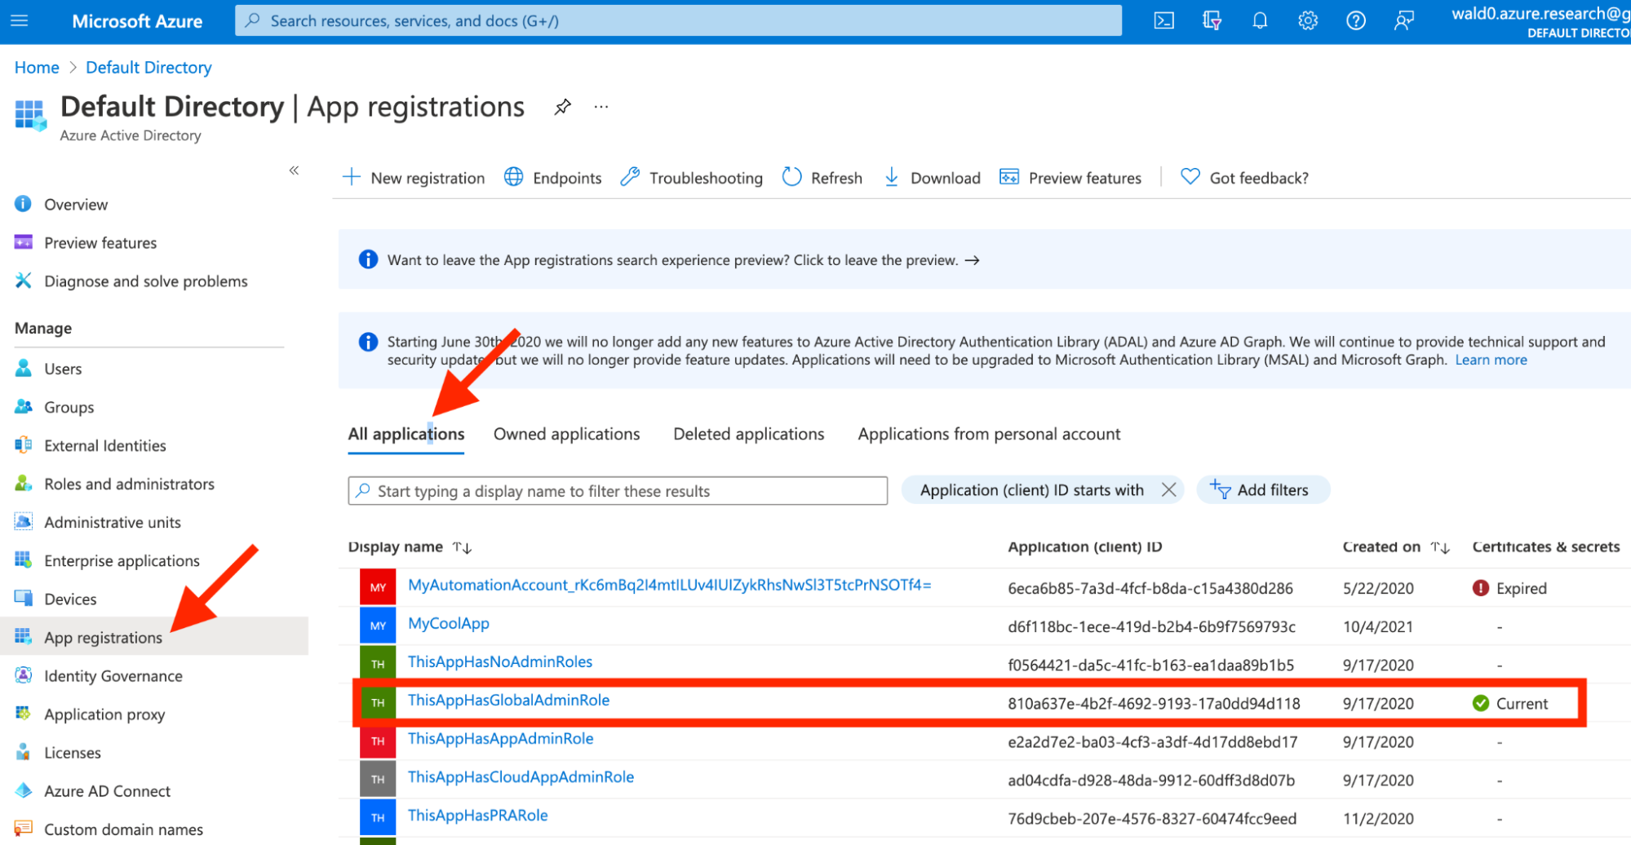Open the hamburger portal menu
This screenshot has height=845, width=1631.
click(20, 20)
